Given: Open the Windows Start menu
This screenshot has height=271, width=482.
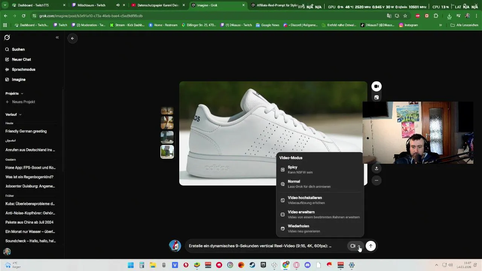Looking at the screenshot, I should [x=131, y=265].
